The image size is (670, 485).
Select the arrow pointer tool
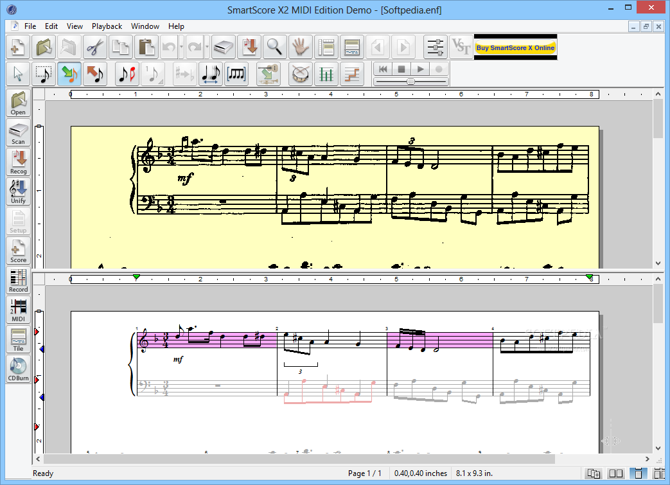tap(18, 73)
